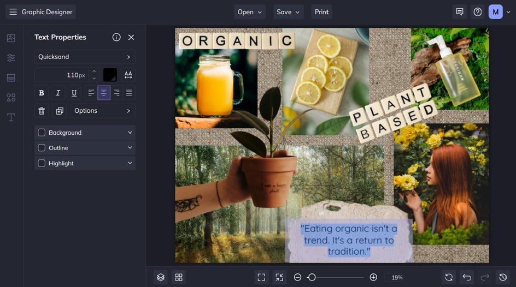516x287 pixels.
Task: Open the Quicksand font family selector
Action: pyautogui.click(x=85, y=57)
